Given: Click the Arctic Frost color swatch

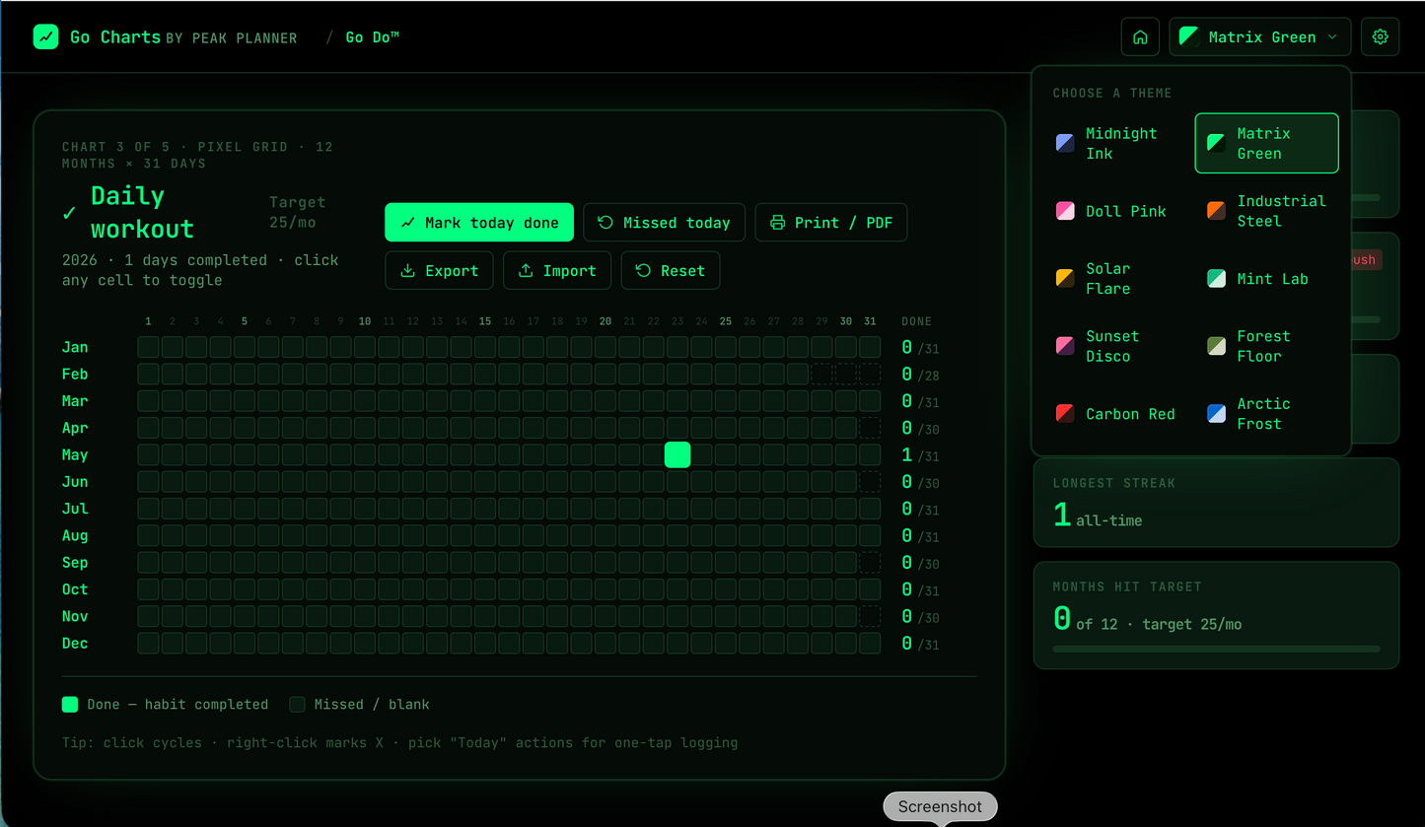Looking at the screenshot, I should coord(1217,414).
